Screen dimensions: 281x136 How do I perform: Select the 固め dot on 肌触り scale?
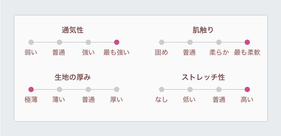pos(162,42)
